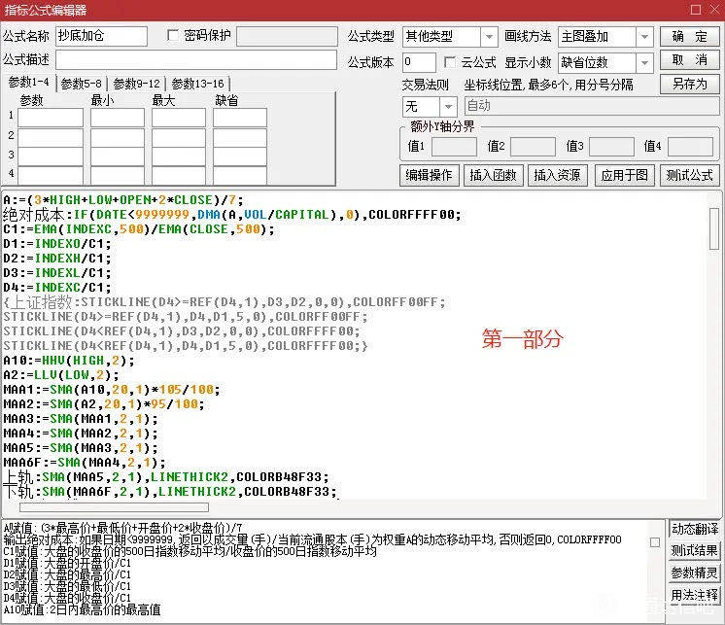Click the code line 下轨:SMA(MAA6F,2,1)

(x=170, y=492)
